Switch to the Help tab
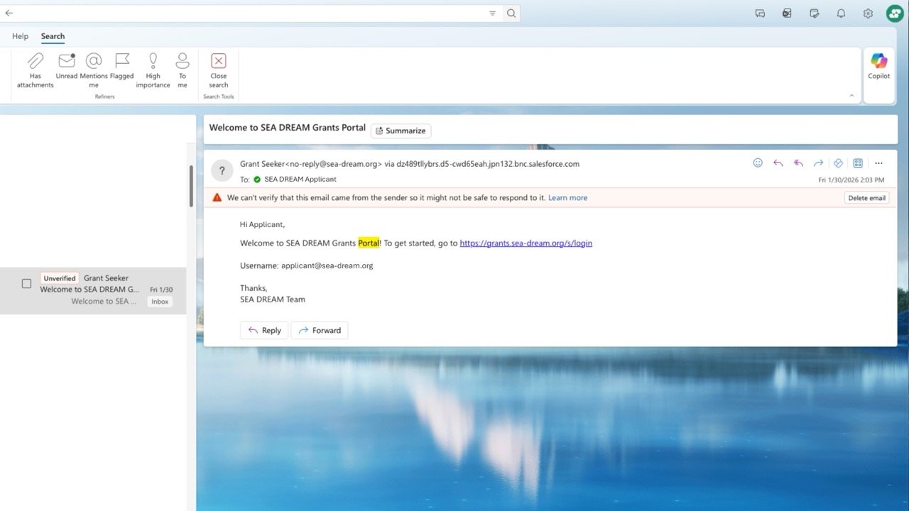Image resolution: width=909 pixels, height=511 pixels. pos(20,36)
